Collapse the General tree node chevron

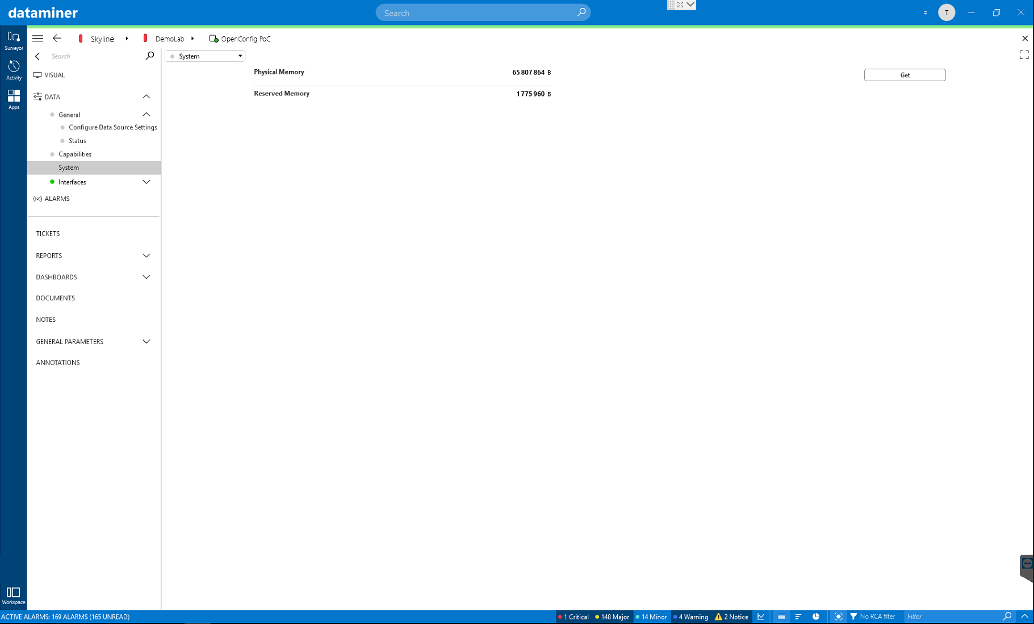coord(146,115)
